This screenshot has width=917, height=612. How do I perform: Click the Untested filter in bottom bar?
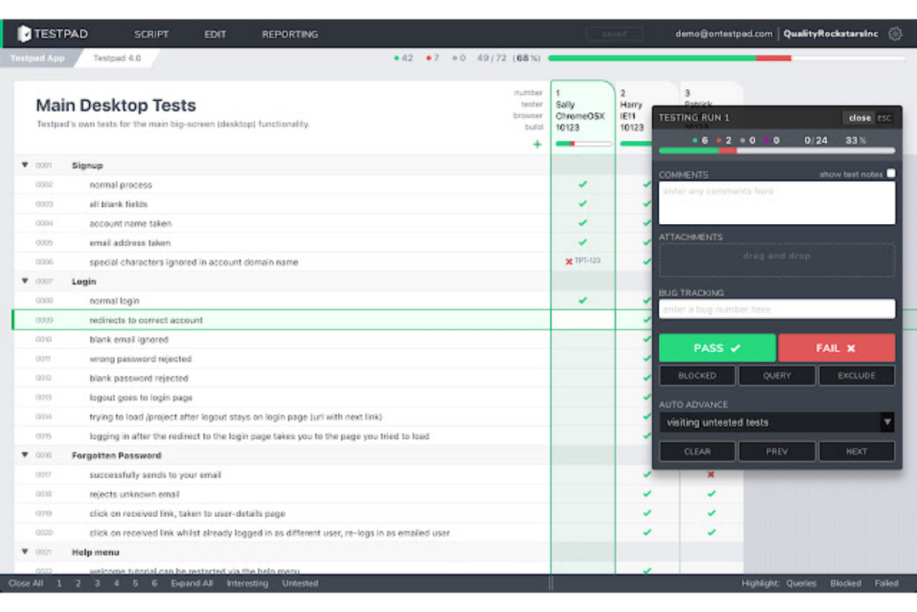coord(300,583)
